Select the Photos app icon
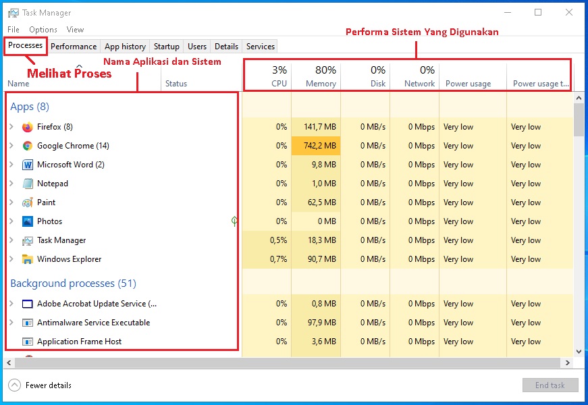588x405 pixels. click(x=28, y=221)
